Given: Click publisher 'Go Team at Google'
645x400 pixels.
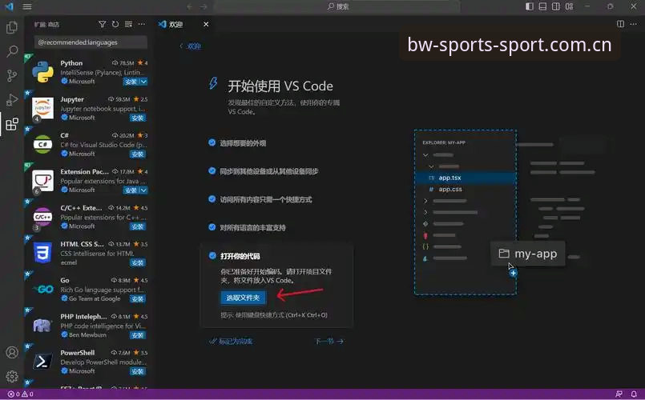Looking at the screenshot, I should point(95,298).
